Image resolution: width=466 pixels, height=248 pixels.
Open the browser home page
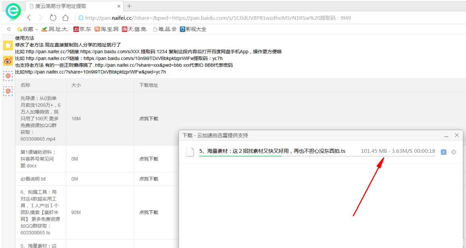coord(65,18)
